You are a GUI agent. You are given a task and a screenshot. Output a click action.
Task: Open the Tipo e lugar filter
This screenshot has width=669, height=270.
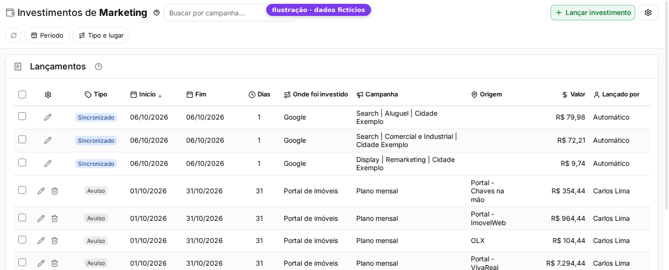click(x=101, y=35)
